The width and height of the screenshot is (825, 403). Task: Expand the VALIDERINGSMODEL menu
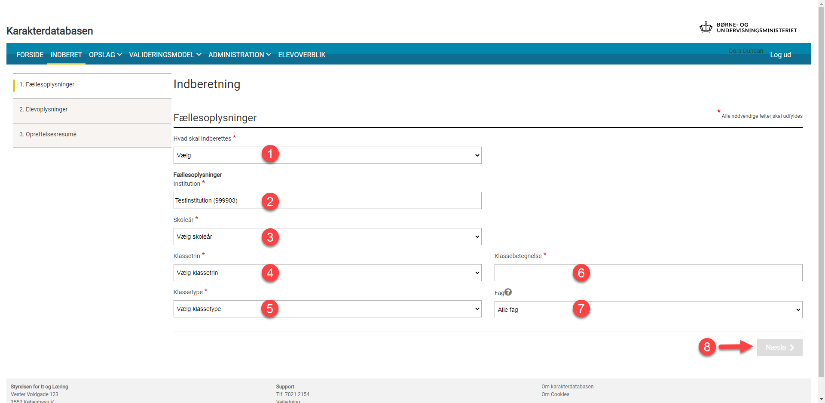[x=165, y=55]
